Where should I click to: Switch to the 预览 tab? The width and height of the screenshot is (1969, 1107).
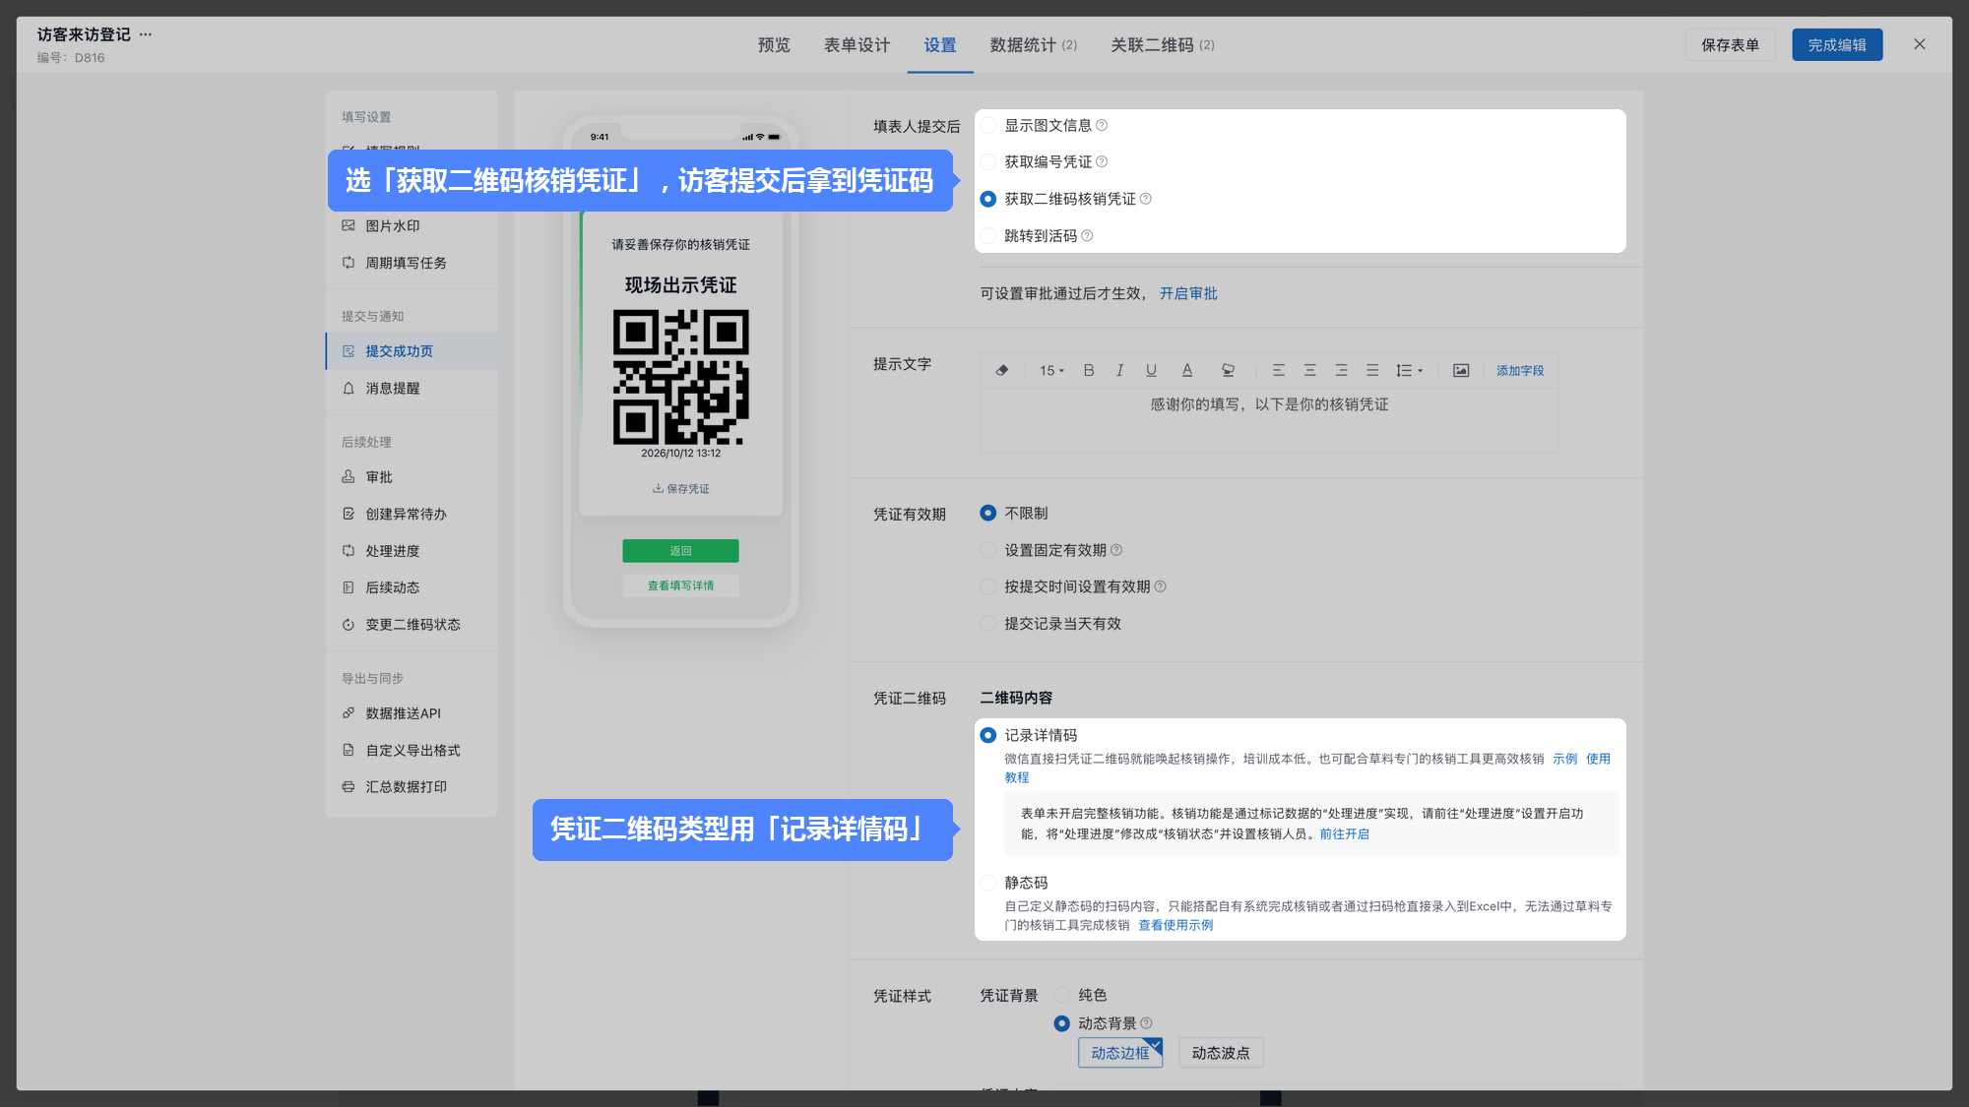coord(774,45)
